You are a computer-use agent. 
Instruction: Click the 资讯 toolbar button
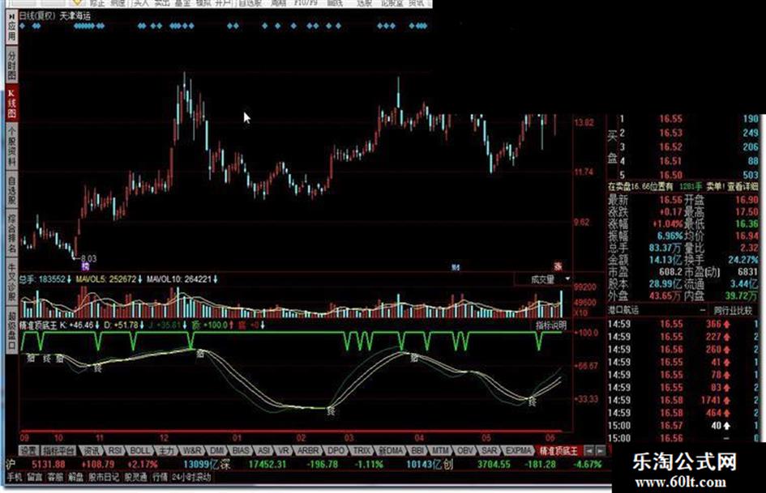tap(416, 3)
